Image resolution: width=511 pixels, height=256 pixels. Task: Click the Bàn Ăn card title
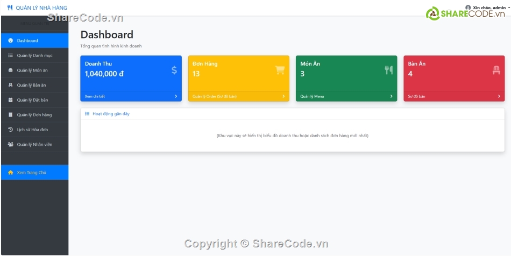pyautogui.click(x=417, y=64)
